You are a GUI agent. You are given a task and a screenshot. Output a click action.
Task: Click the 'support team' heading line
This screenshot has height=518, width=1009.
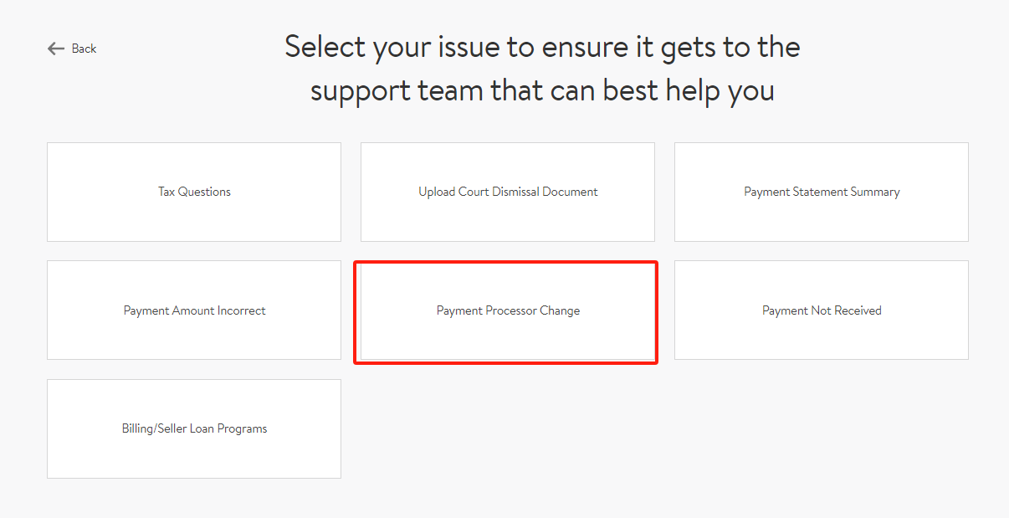click(x=542, y=90)
